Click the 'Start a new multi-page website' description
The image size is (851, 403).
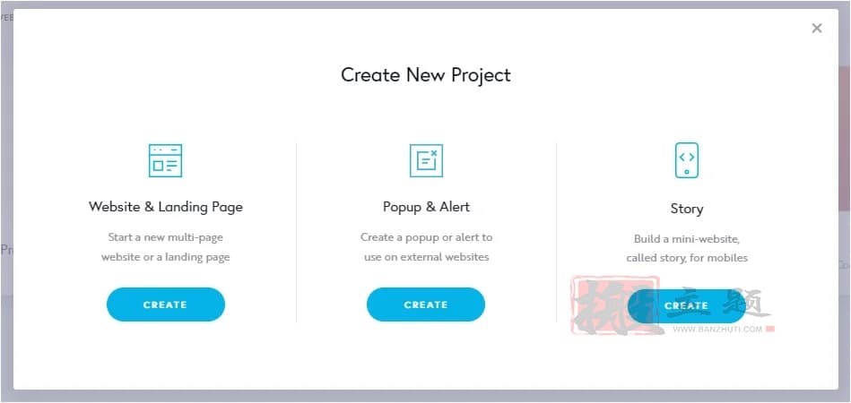coord(166,247)
